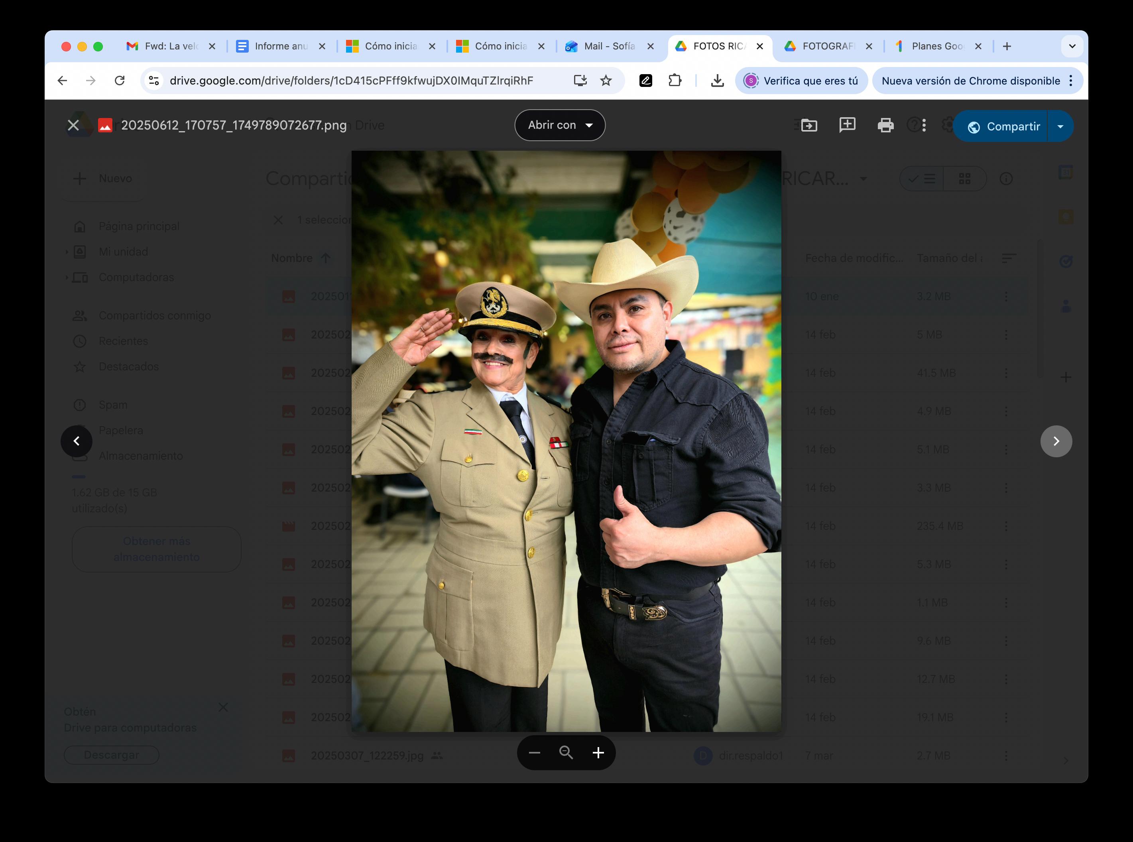Close the image preview with X
This screenshot has width=1133, height=842.
point(73,125)
